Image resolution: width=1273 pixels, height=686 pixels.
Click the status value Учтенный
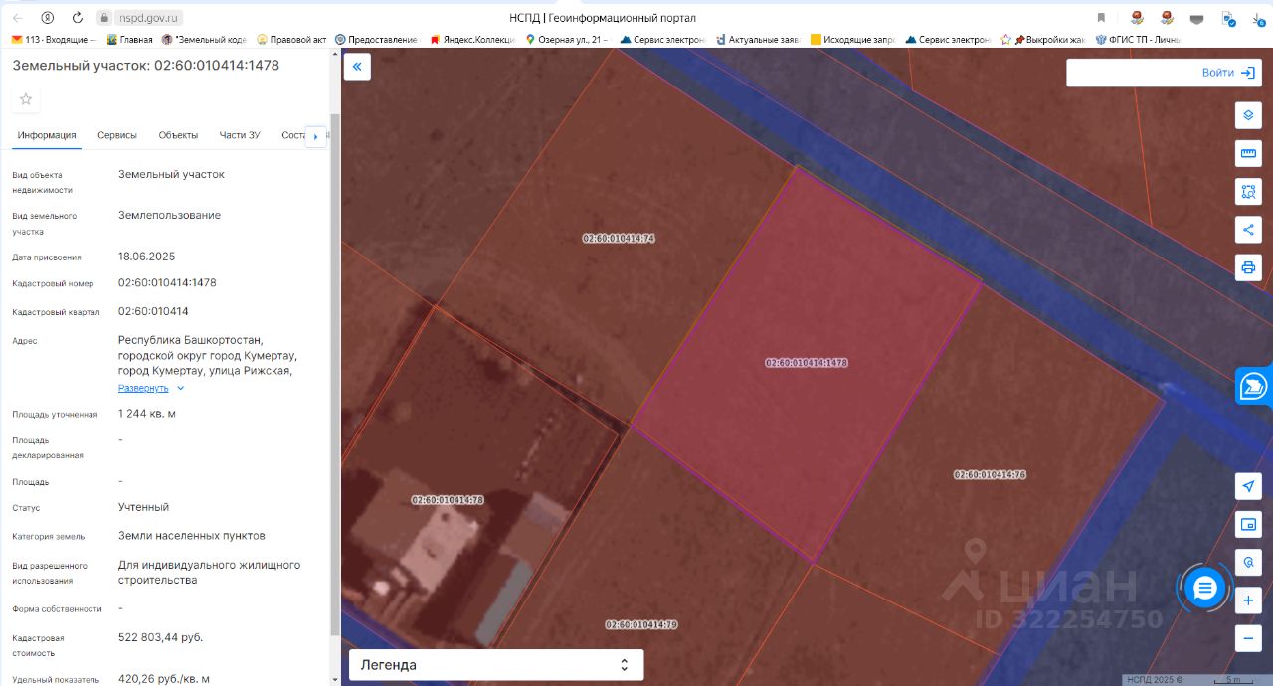click(x=143, y=507)
